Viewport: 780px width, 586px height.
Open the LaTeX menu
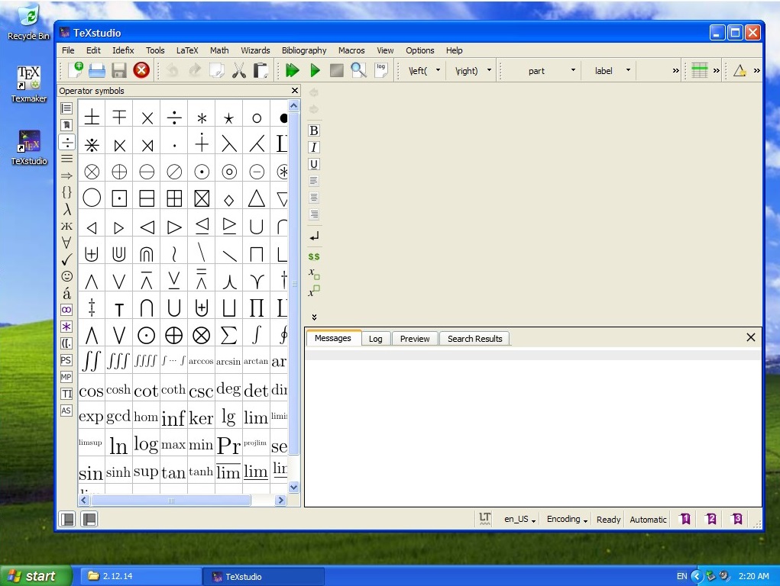pos(187,50)
